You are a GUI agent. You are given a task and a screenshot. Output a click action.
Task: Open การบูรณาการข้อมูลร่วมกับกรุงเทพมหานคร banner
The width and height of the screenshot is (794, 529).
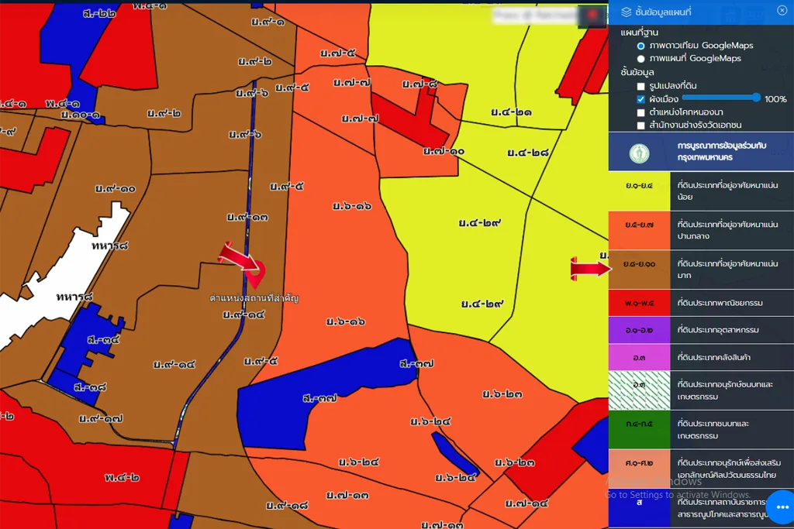(701, 152)
